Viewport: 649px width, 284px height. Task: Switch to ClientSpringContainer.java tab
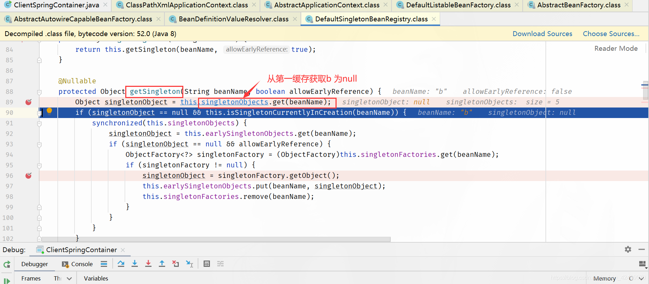[x=56, y=5]
